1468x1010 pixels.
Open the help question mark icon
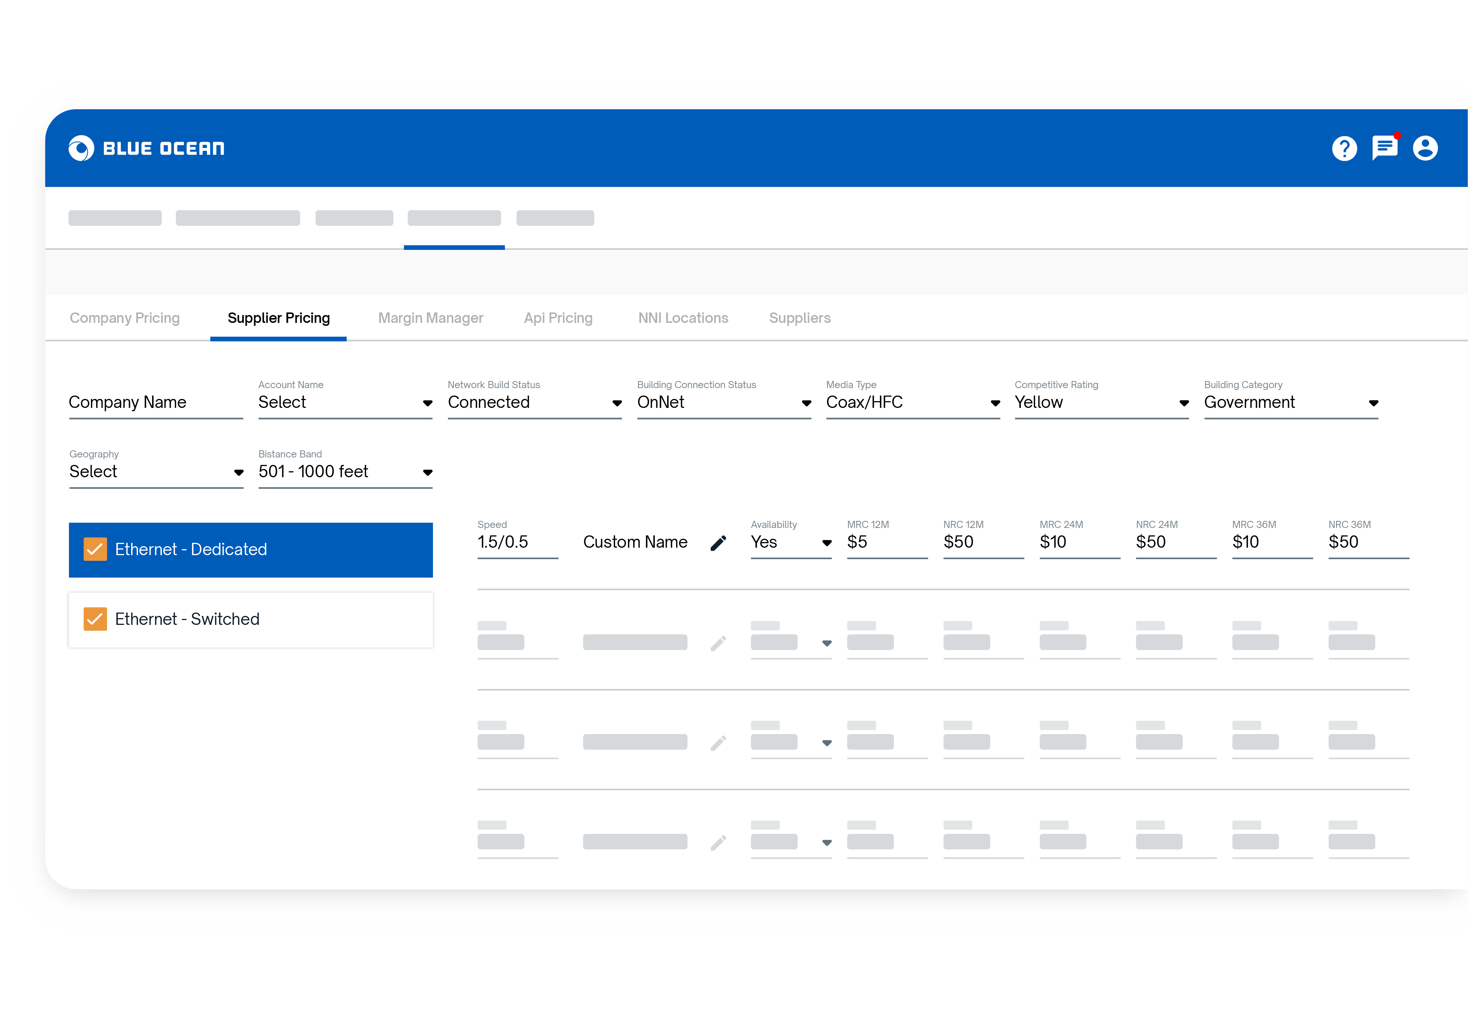click(x=1344, y=149)
